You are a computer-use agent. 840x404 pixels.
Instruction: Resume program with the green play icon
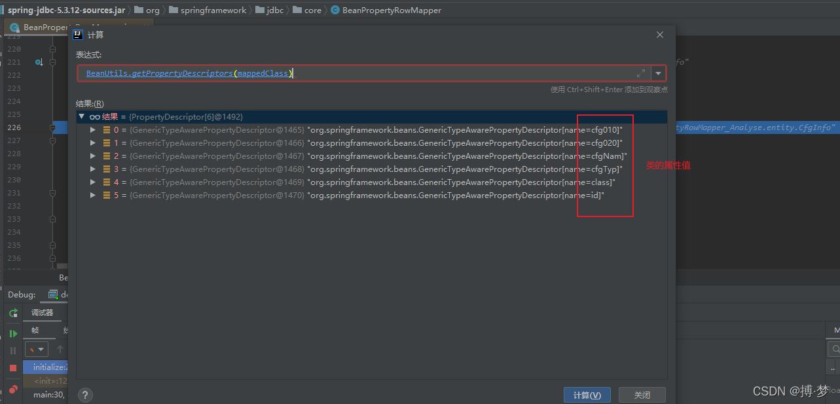[x=13, y=333]
